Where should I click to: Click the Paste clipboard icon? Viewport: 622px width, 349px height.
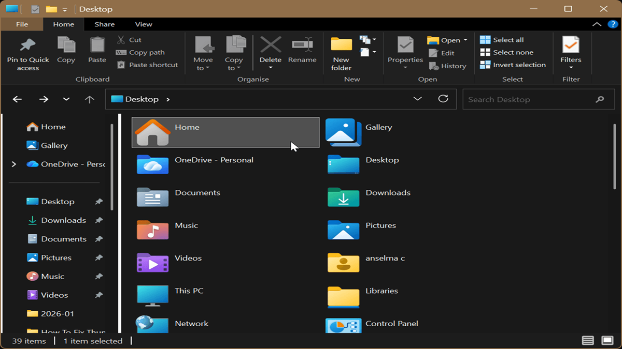point(97,44)
